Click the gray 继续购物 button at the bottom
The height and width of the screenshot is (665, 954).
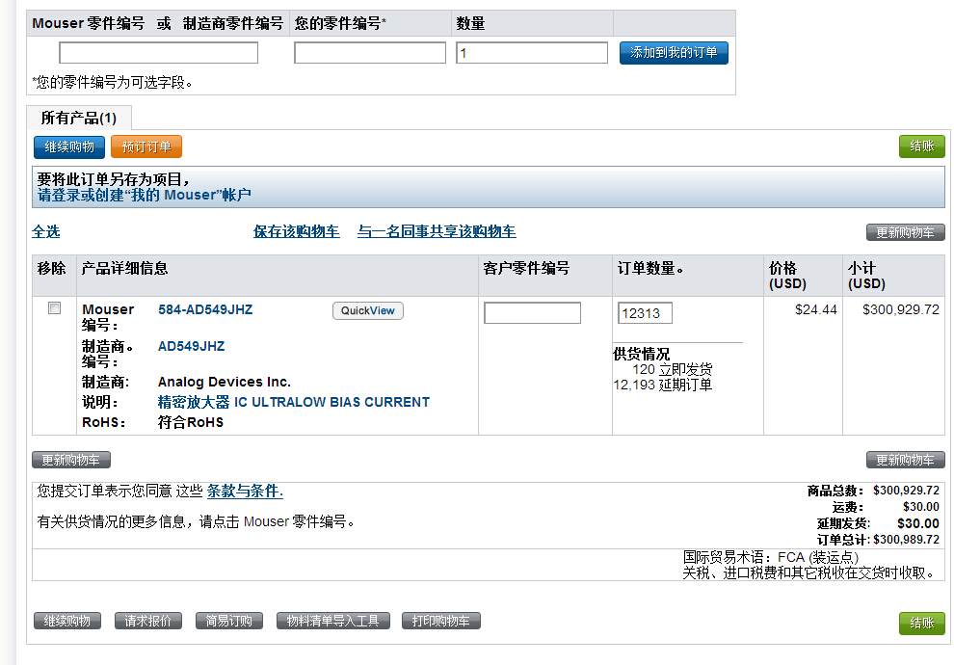pos(66,621)
